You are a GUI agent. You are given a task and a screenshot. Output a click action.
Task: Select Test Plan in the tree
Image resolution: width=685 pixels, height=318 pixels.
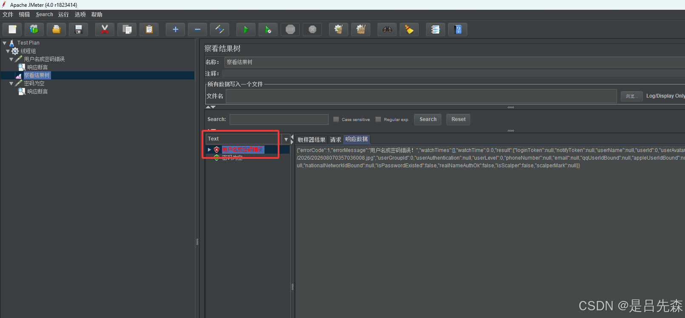tap(28, 43)
